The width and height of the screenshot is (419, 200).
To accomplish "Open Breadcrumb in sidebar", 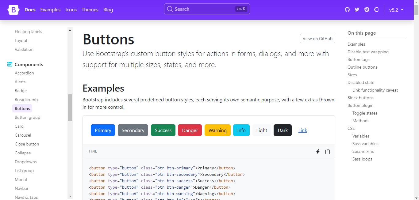I will pos(26,100).
